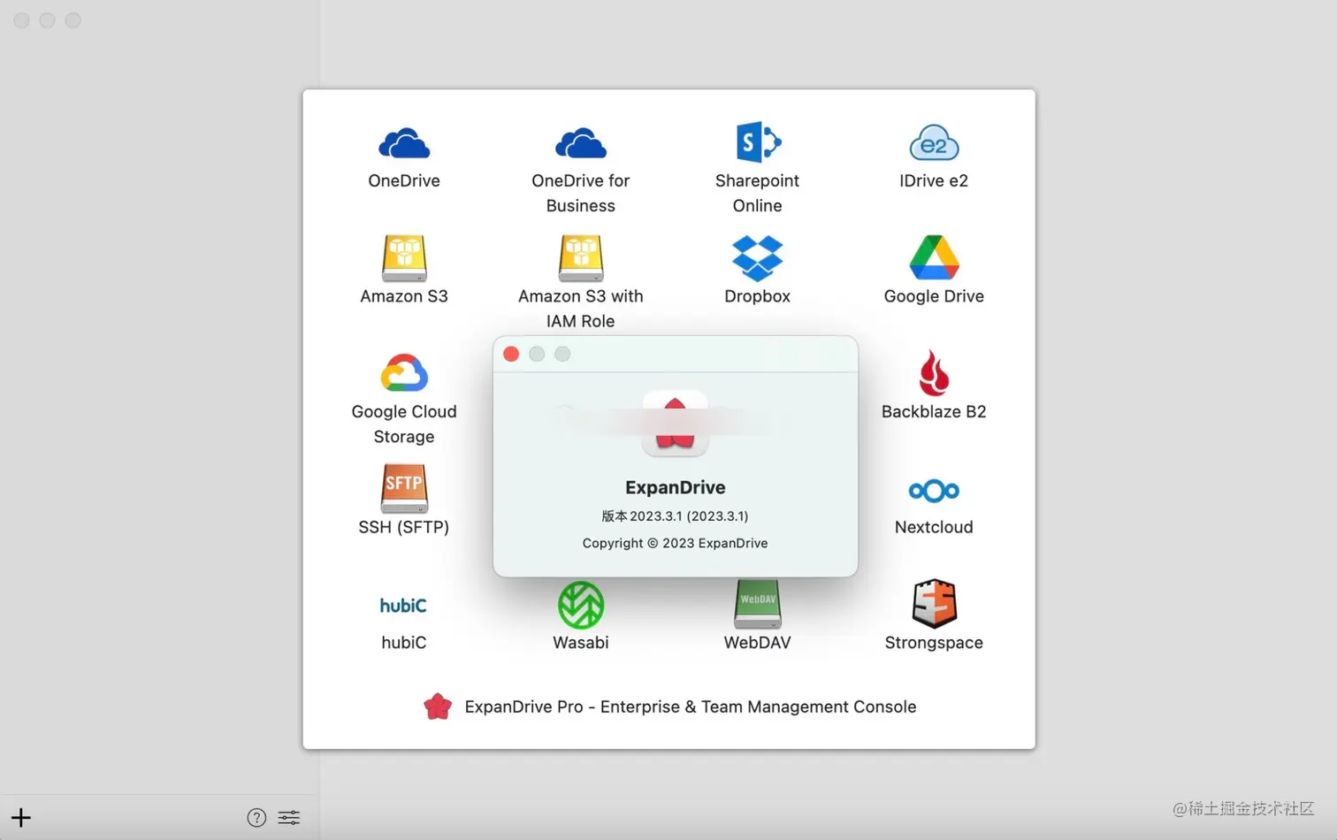Click the OneDrive label

tap(404, 180)
